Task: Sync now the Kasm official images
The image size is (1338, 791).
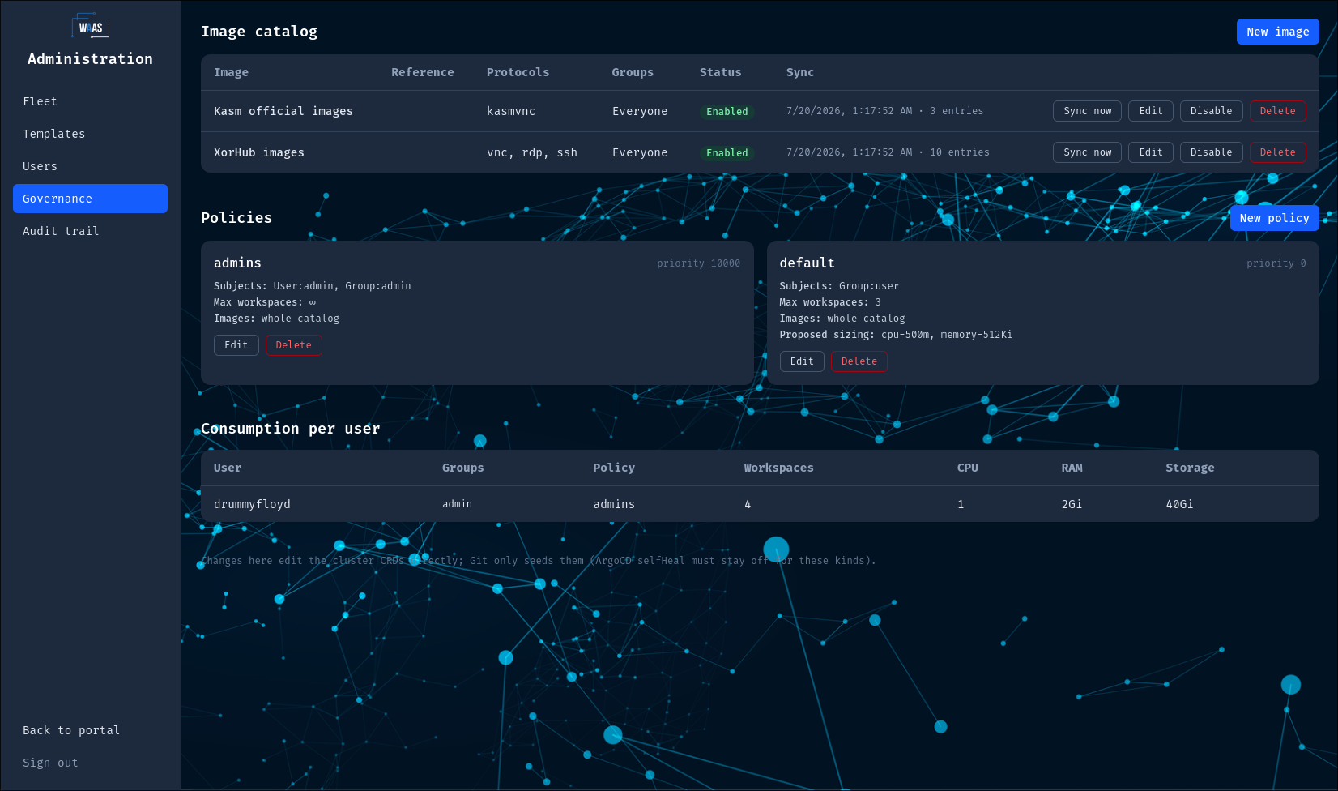Action: pos(1087,111)
